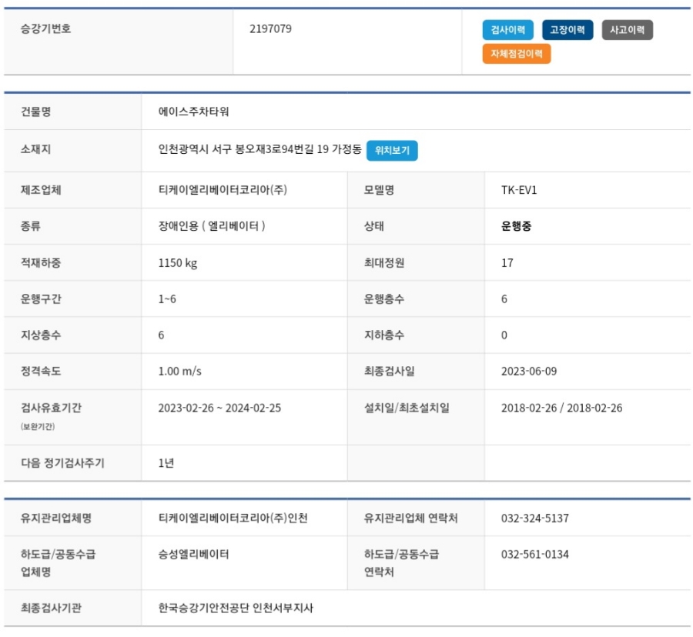Click the (보완기간) sub-label
The width and height of the screenshot is (693, 637).
click(38, 426)
